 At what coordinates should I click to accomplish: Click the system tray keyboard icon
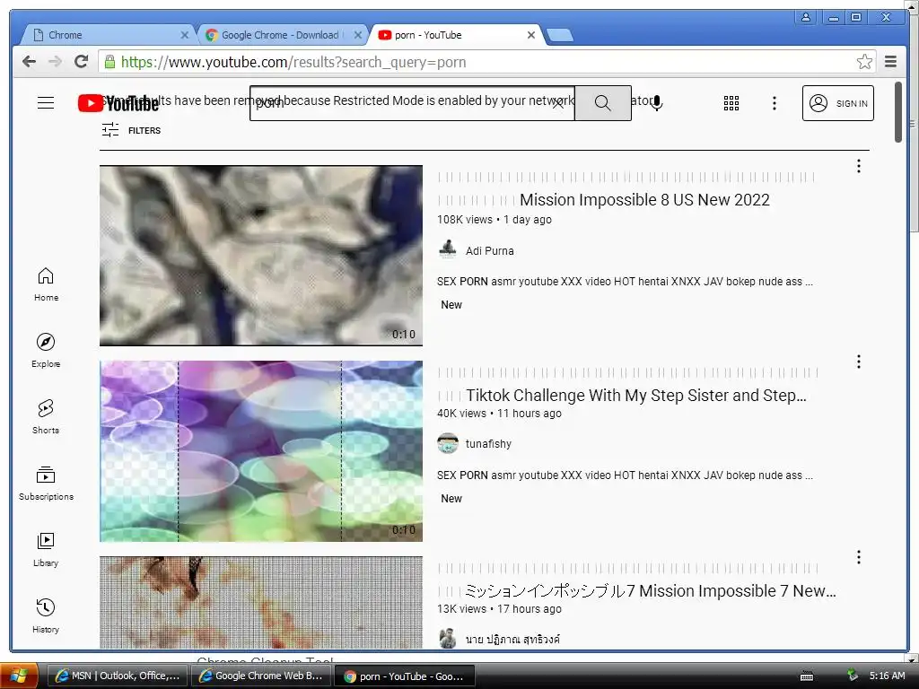807,676
